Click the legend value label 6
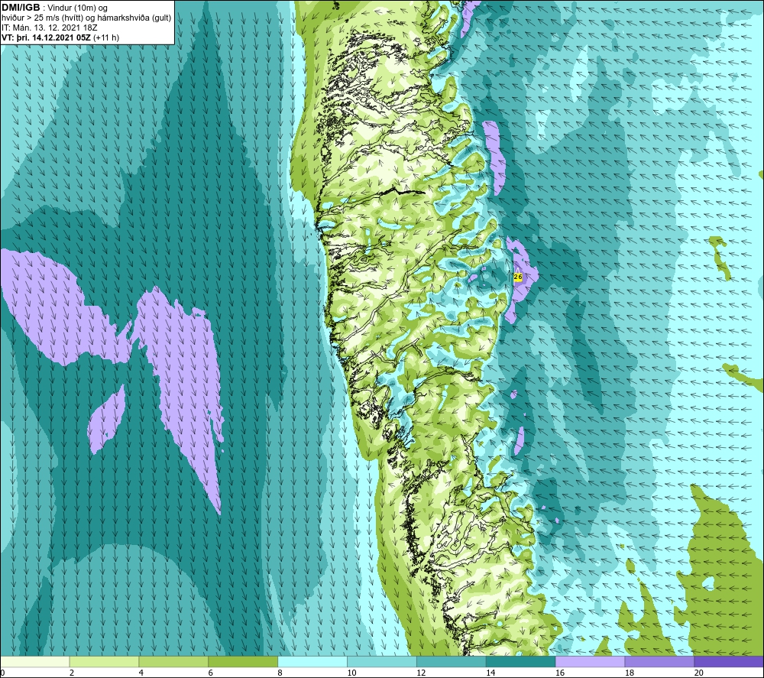The width and height of the screenshot is (764, 678). tap(211, 673)
